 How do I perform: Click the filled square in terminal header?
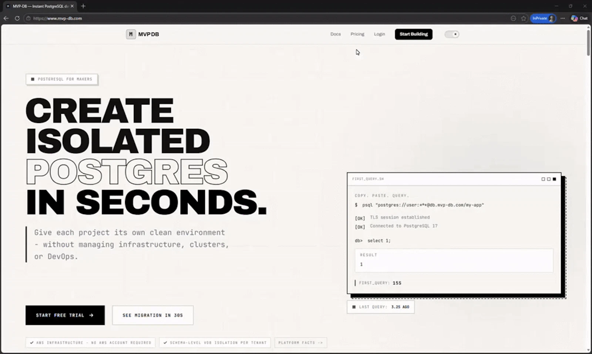click(554, 179)
